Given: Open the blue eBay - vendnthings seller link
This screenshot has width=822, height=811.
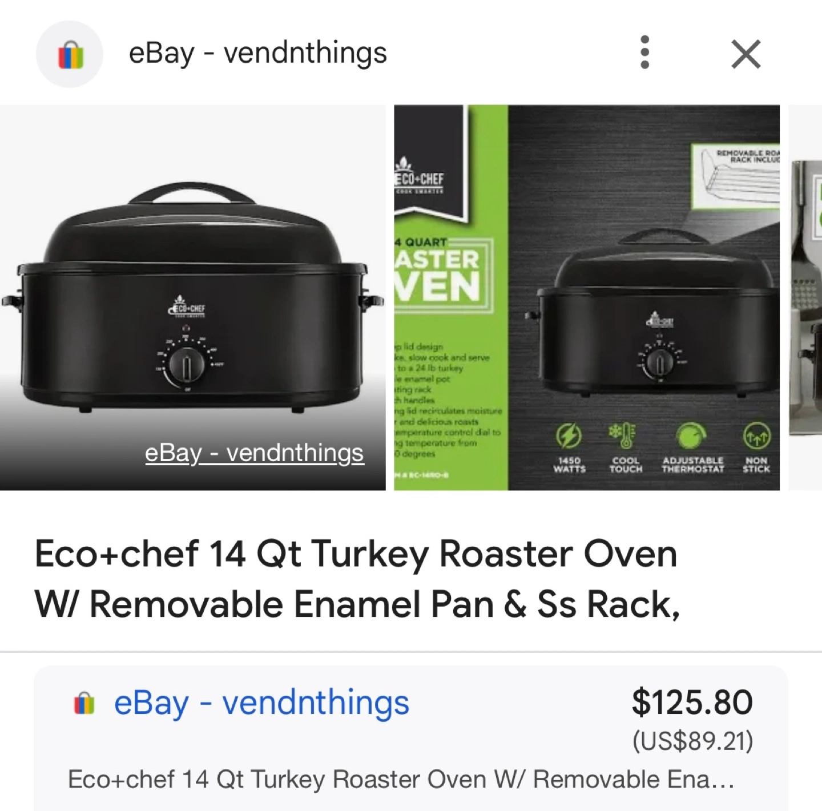Looking at the screenshot, I should 261,703.
